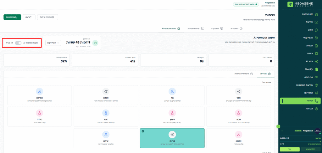Screen dimensions: 322x153
Task: Click the green בצע שיחה button
Action: coord(12,17)
